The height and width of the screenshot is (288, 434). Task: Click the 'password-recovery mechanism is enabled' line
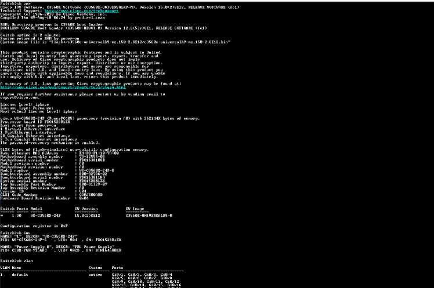click(x=50, y=143)
